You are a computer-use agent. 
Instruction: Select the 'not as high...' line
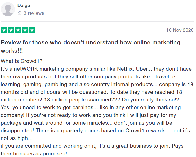point(17,138)
